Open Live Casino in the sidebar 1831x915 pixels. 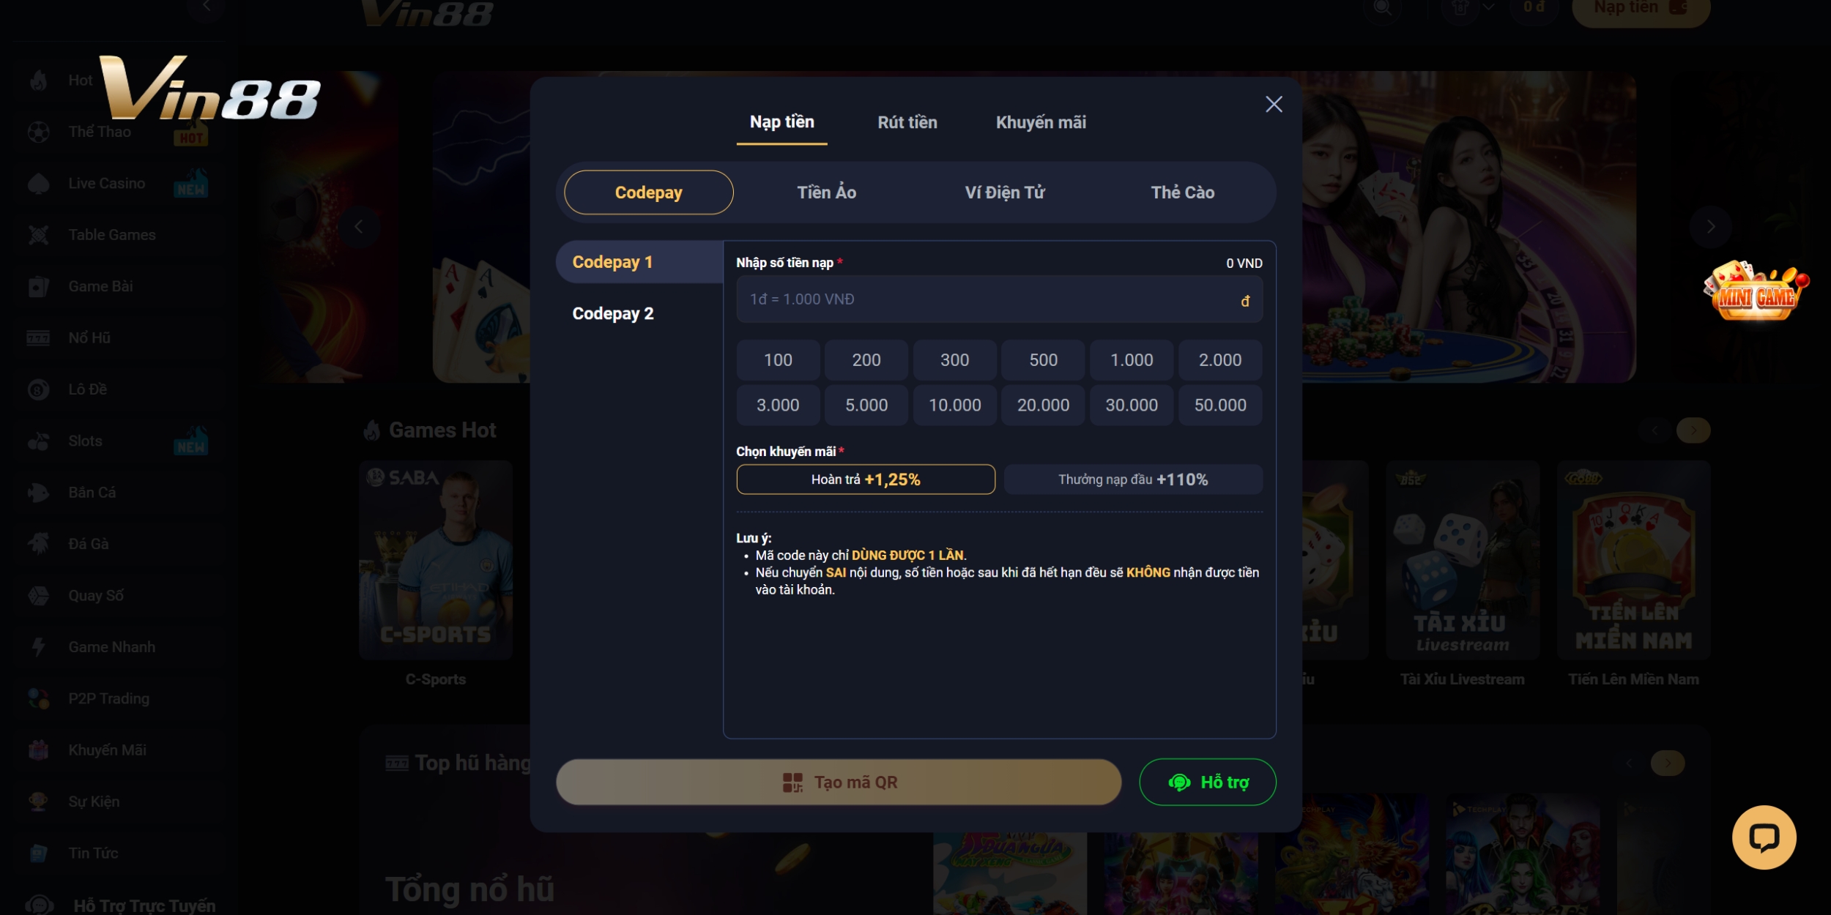117,184
